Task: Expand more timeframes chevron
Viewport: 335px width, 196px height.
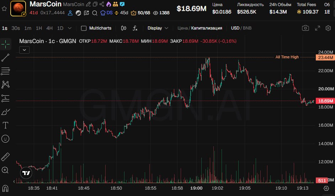Action: (x=70, y=28)
